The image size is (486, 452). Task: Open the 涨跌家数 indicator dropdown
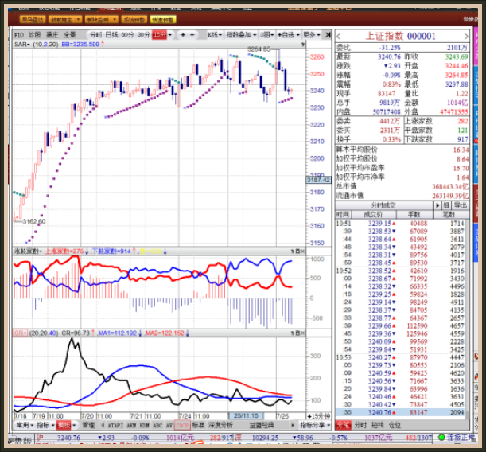tap(28, 251)
